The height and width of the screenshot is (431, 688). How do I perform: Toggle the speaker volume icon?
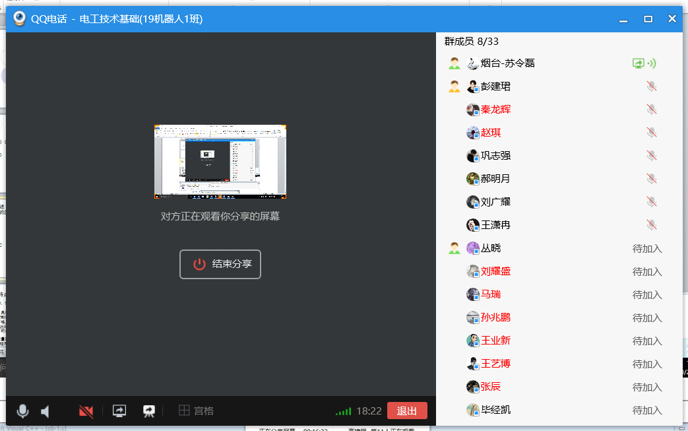[x=46, y=412]
